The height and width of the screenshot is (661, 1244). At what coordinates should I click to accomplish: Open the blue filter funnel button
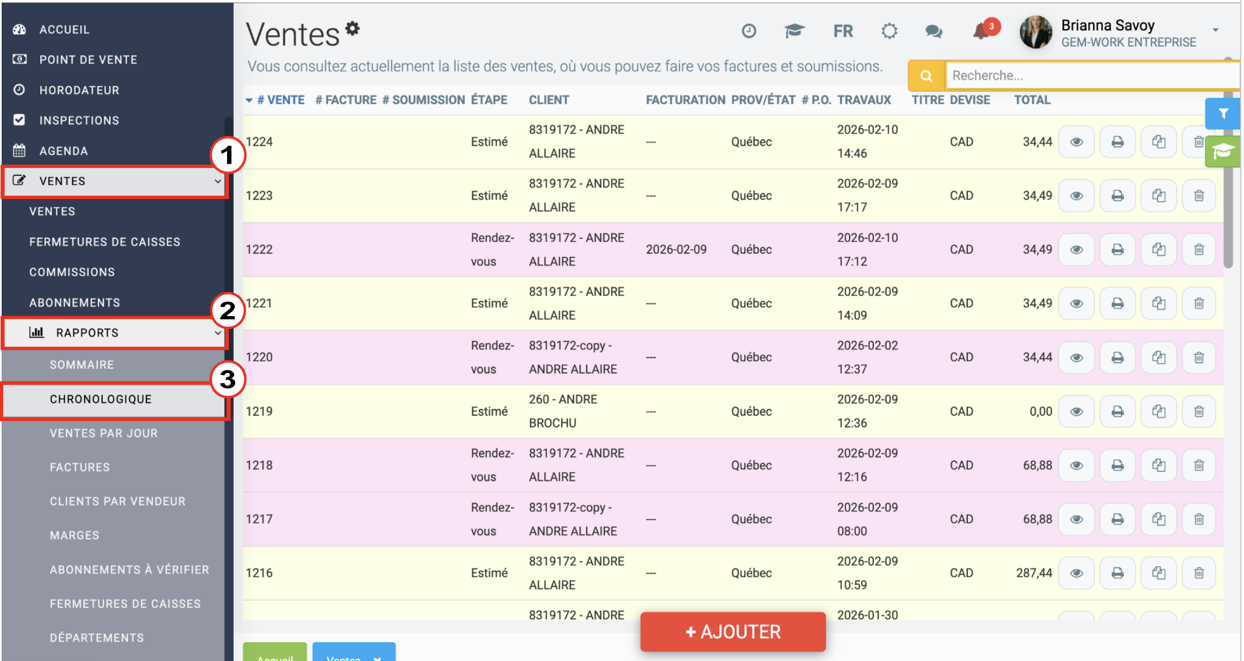point(1222,114)
